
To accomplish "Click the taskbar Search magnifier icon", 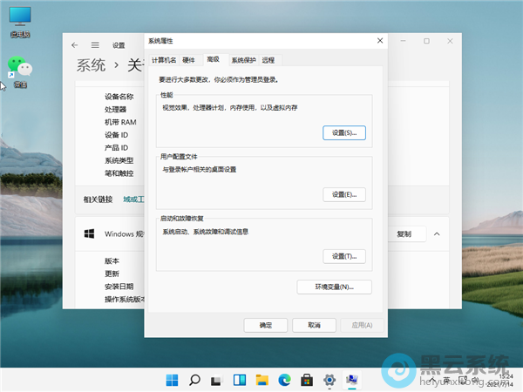I will [194, 380].
